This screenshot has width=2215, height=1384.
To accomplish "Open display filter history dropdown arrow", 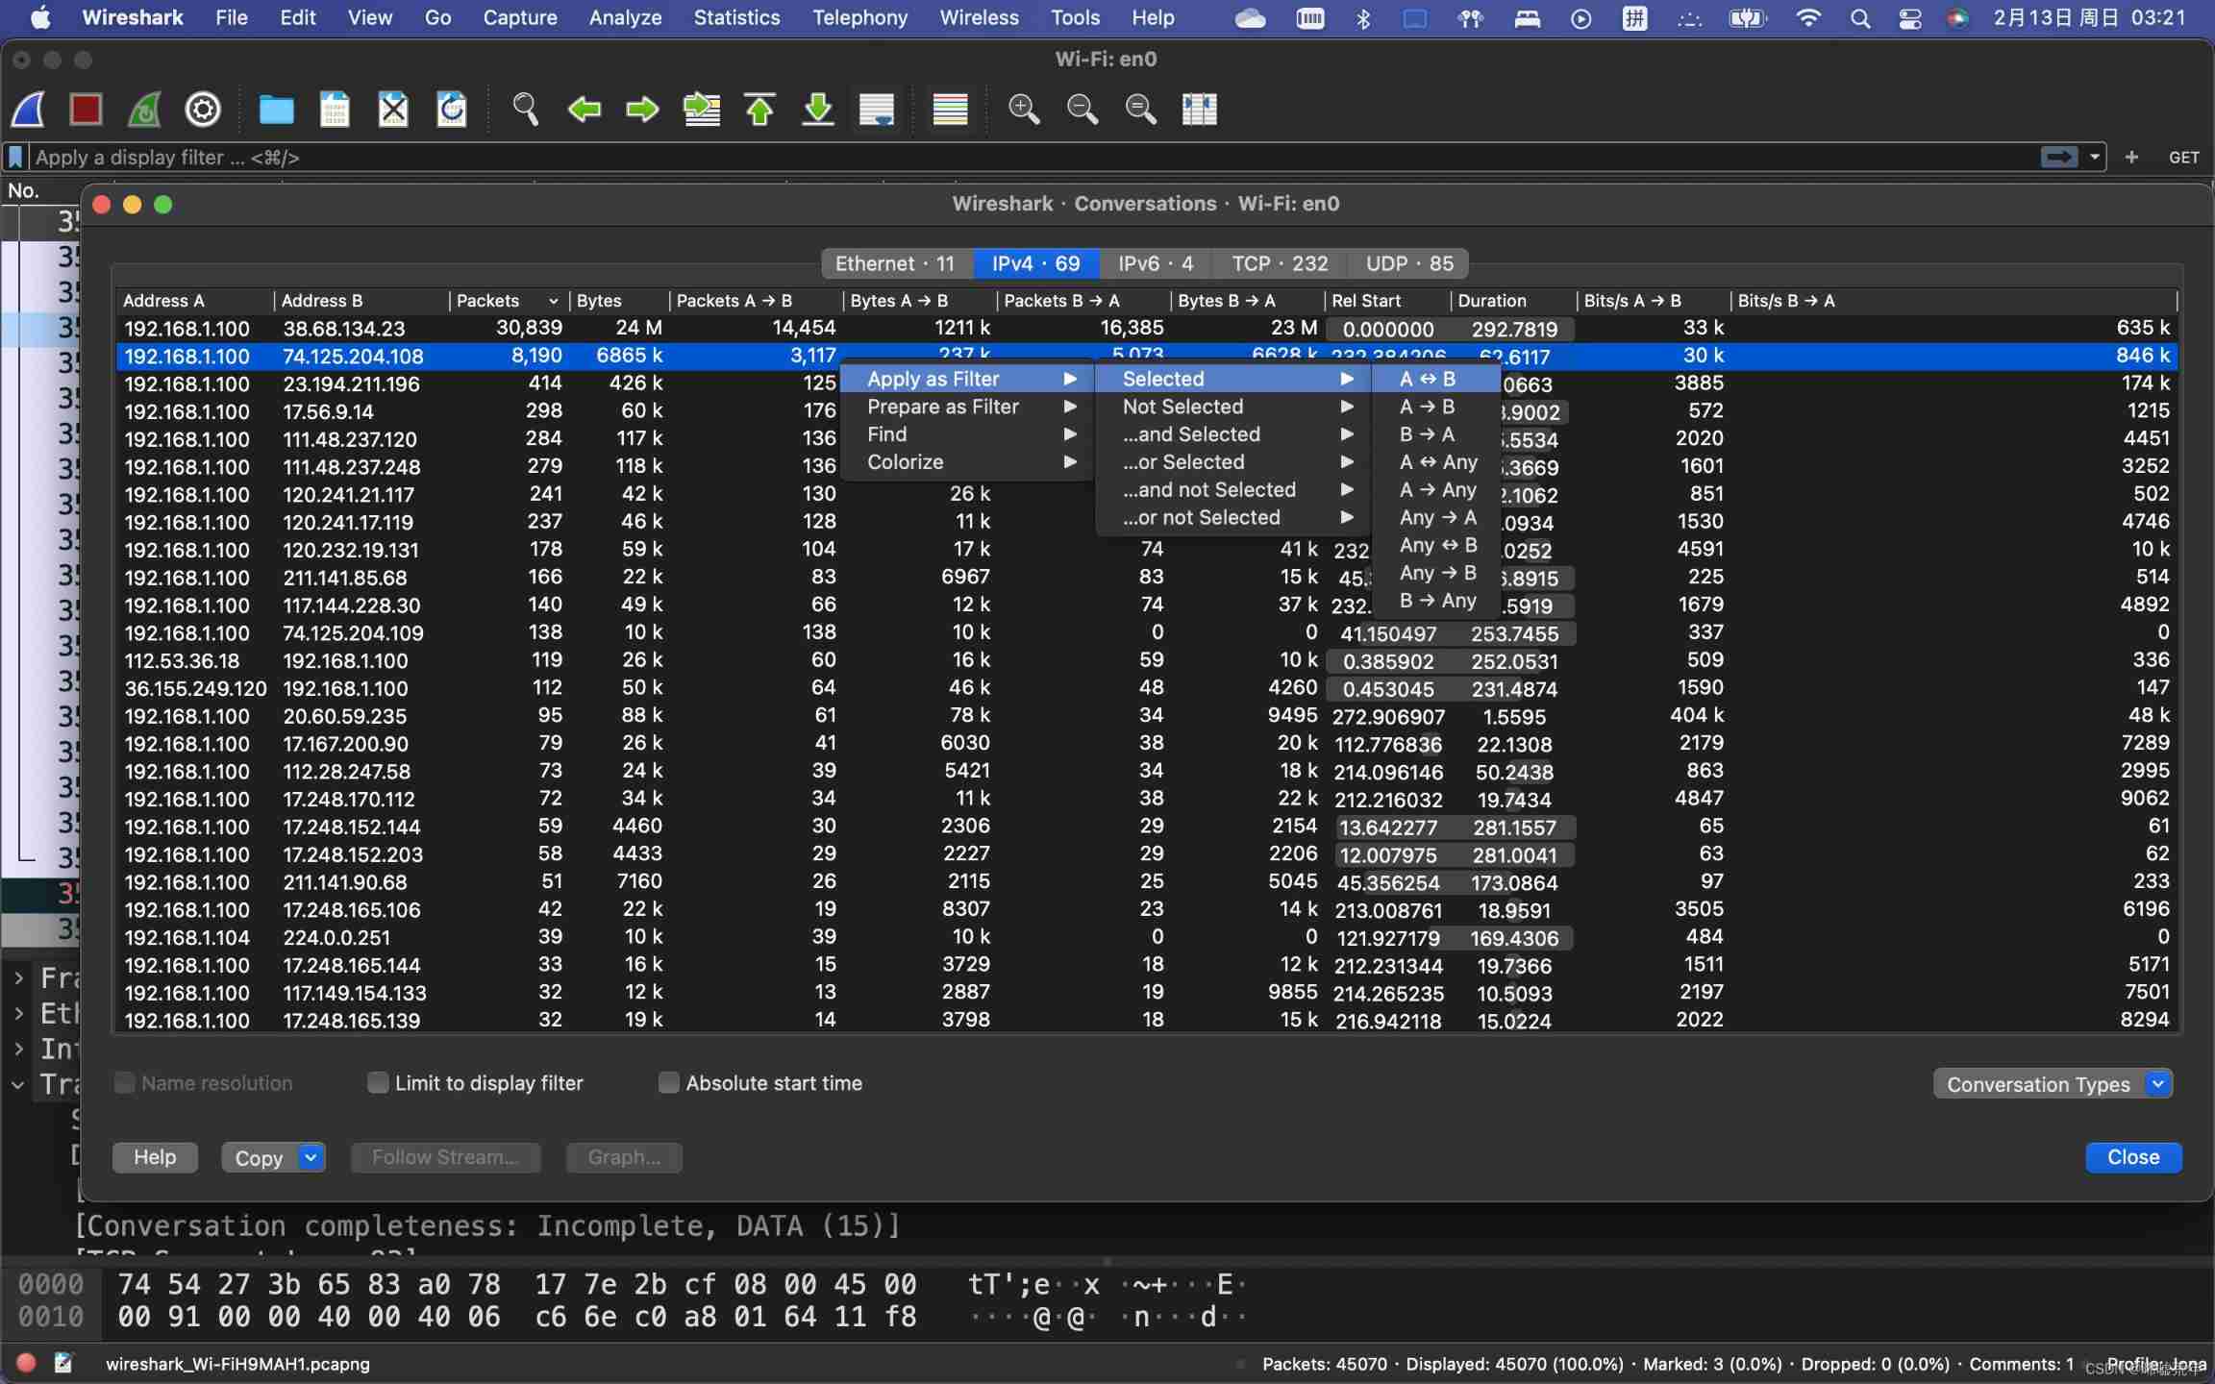I will coord(2094,157).
